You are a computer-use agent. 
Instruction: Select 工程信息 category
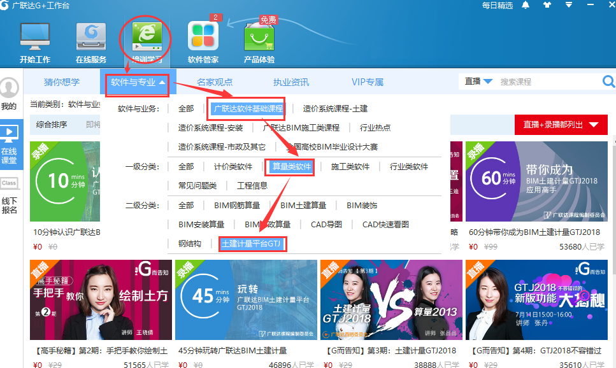pos(252,185)
